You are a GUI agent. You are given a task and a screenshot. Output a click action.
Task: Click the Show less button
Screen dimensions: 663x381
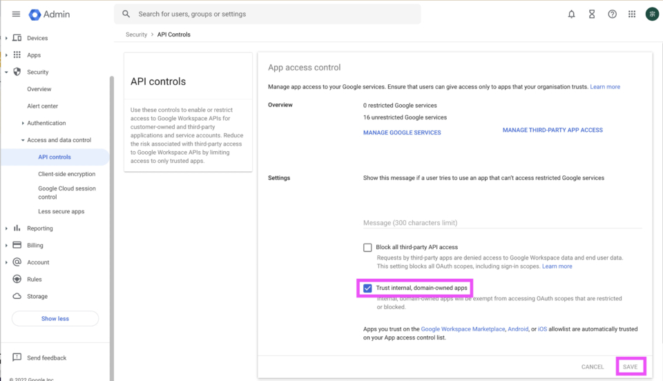(55, 318)
